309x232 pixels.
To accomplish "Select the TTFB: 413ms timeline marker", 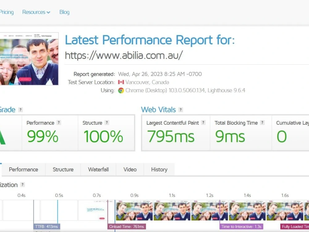I will 47,226.
